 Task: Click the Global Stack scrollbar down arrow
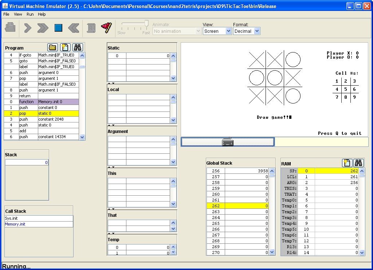(272, 252)
